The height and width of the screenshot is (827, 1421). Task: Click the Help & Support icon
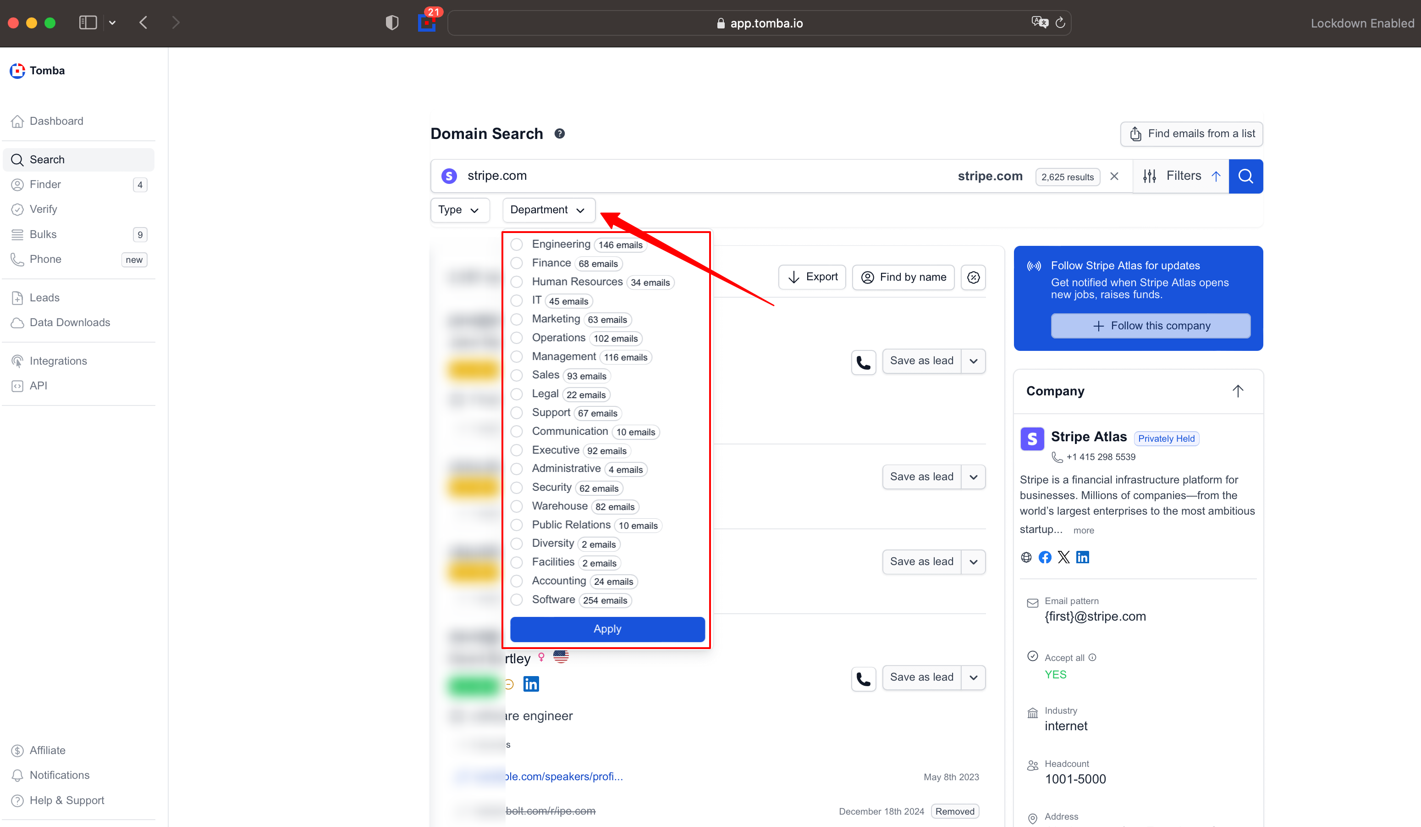pos(17,800)
